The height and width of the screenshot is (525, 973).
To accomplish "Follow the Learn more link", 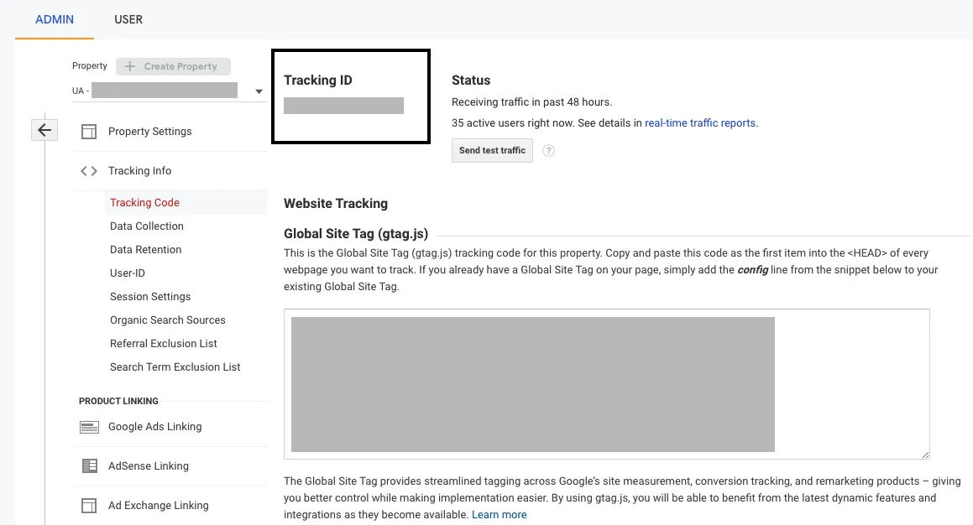I will point(499,514).
